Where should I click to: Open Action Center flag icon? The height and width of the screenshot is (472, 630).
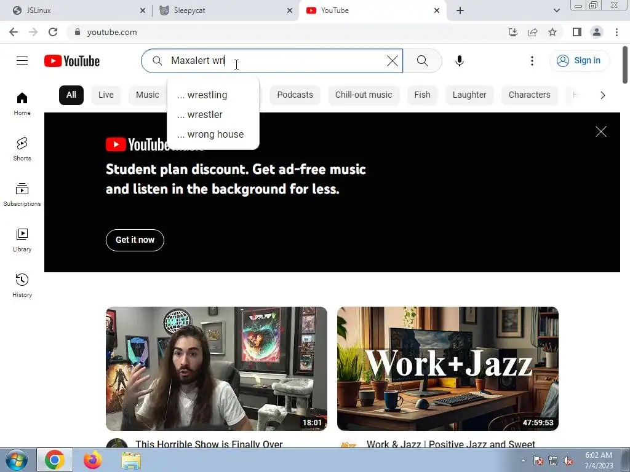click(538, 461)
